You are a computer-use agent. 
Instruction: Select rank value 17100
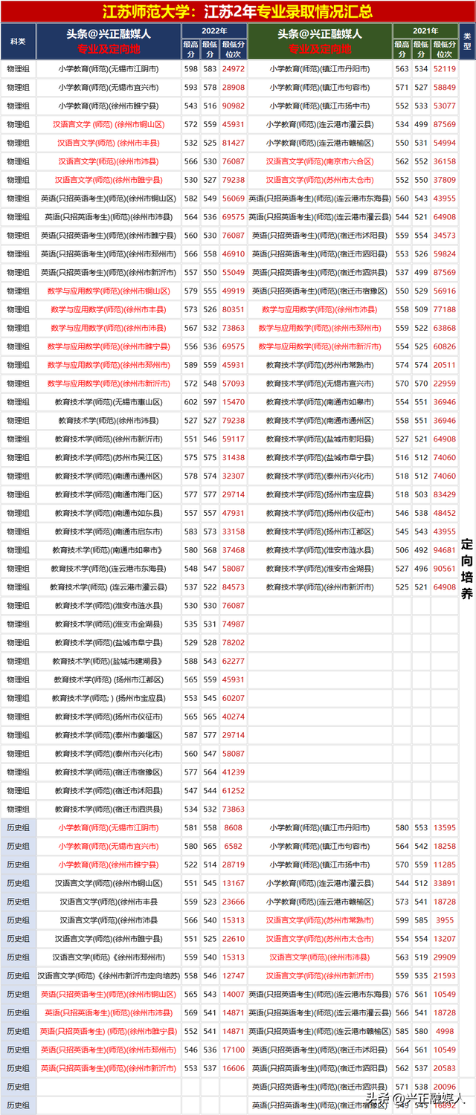click(x=234, y=1050)
